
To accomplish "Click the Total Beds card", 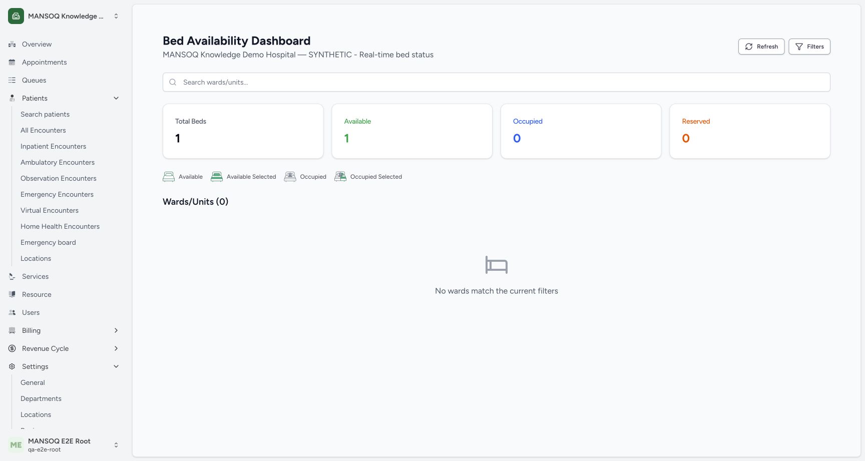I will coord(243,131).
